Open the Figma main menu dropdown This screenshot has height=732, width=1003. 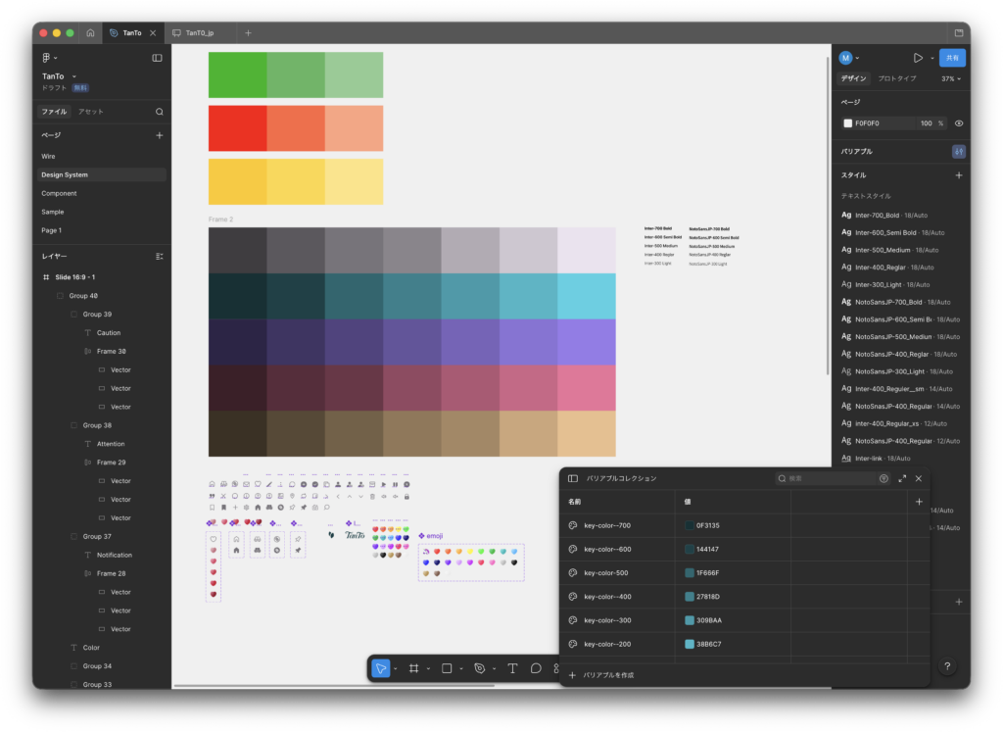click(49, 58)
